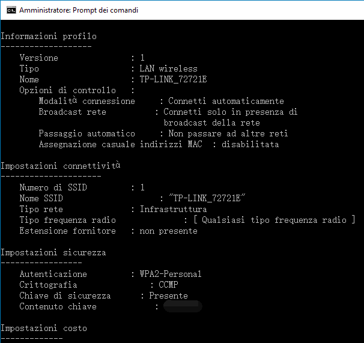This screenshot has width=364, height=343.
Task: Click the 'Non passare ad altre reti' text
Action: (x=228, y=133)
